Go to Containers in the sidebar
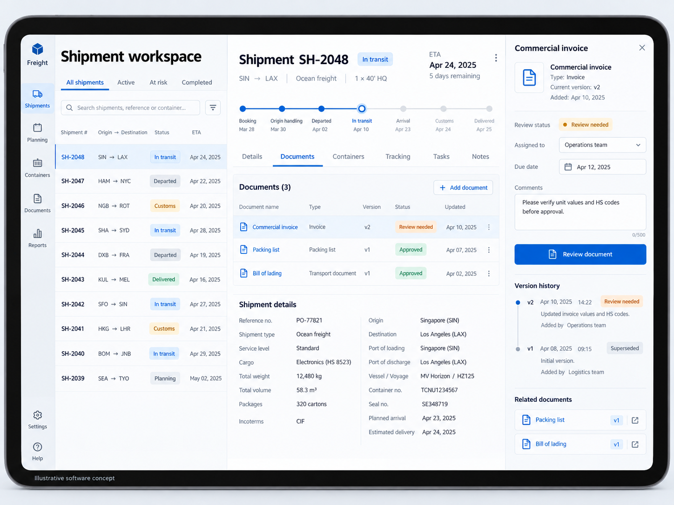This screenshot has width=674, height=505. pyautogui.click(x=38, y=168)
